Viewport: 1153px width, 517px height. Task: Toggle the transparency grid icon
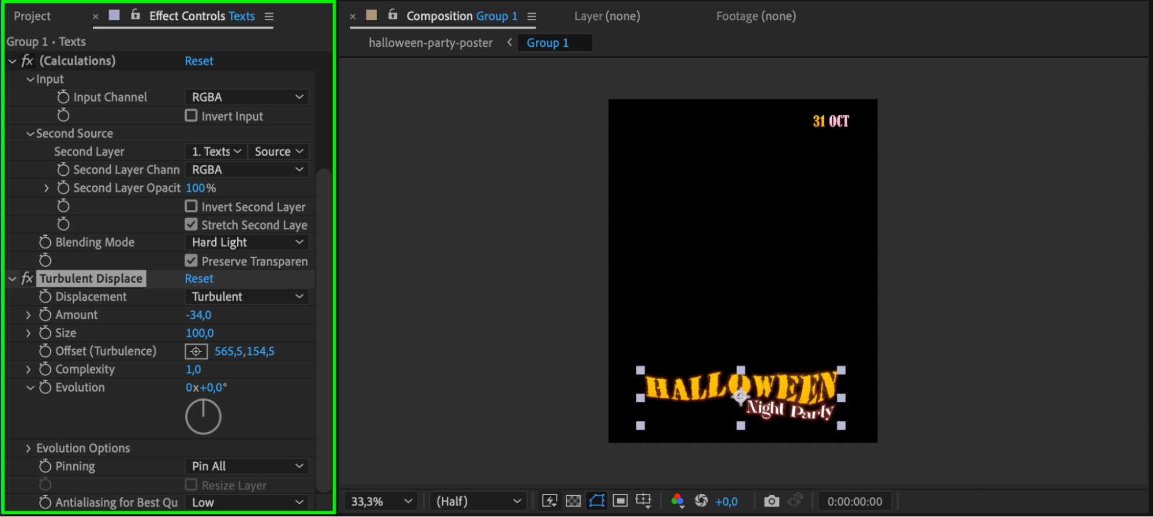(x=573, y=501)
